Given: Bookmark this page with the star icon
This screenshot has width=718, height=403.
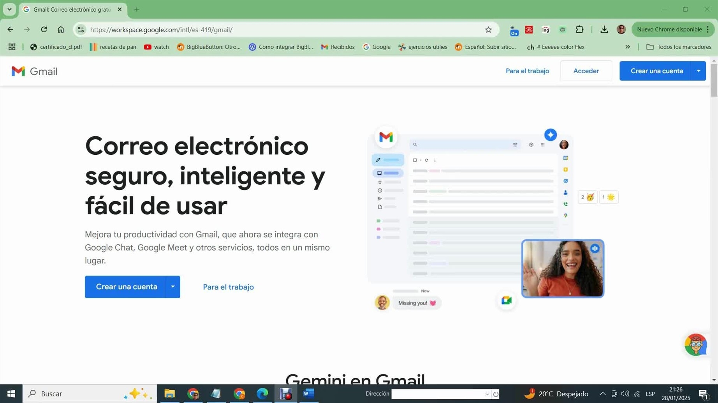Looking at the screenshot, I should tap(488, 30).
